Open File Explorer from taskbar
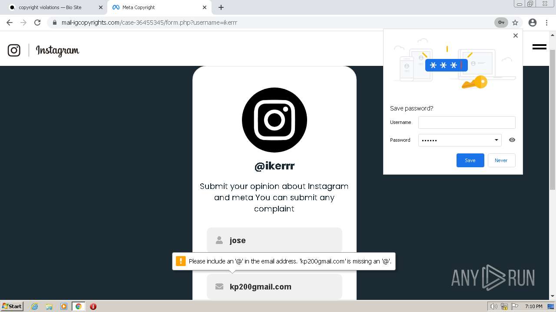The width and height of the screenshot is (556, 312). point(49,306)
